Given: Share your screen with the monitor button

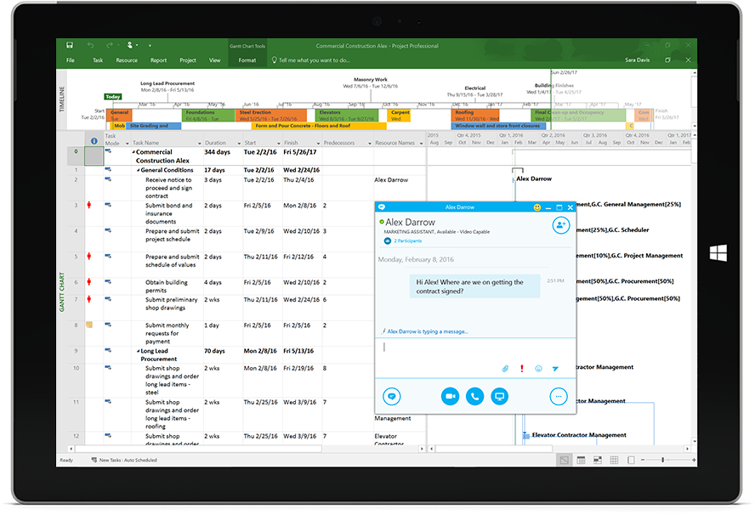Looking at the screenshot, I should coord(500,397).
